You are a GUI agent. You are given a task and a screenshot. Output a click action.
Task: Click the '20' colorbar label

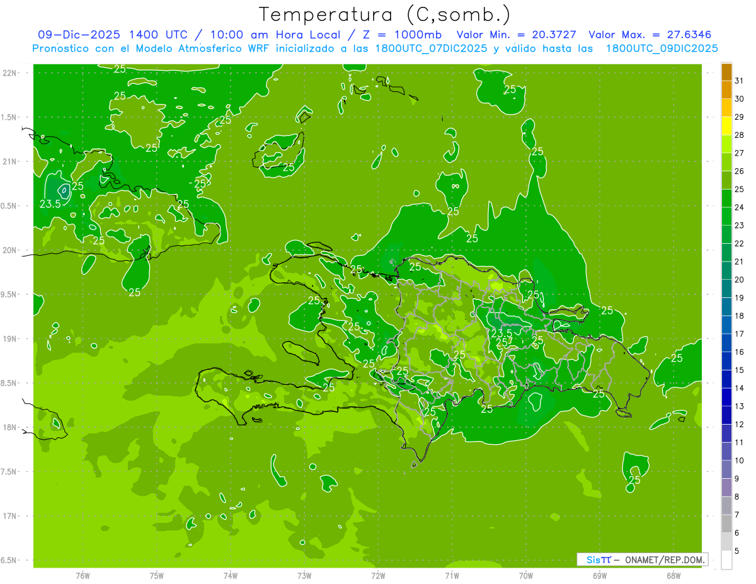739,280
